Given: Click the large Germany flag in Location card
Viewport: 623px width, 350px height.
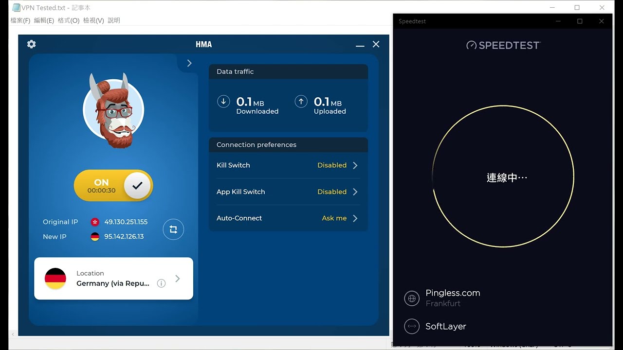Looking at the screenshot, I should click(x=55, y=279).
